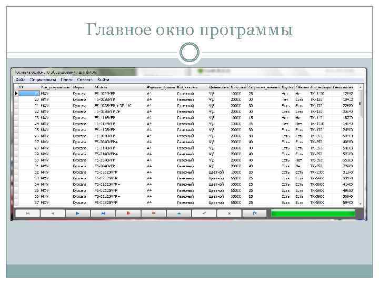The height and width of the screenshot is (284, 379).
Task: Click the grid scrollbar down arrow
Action: [x=360, y=204]
